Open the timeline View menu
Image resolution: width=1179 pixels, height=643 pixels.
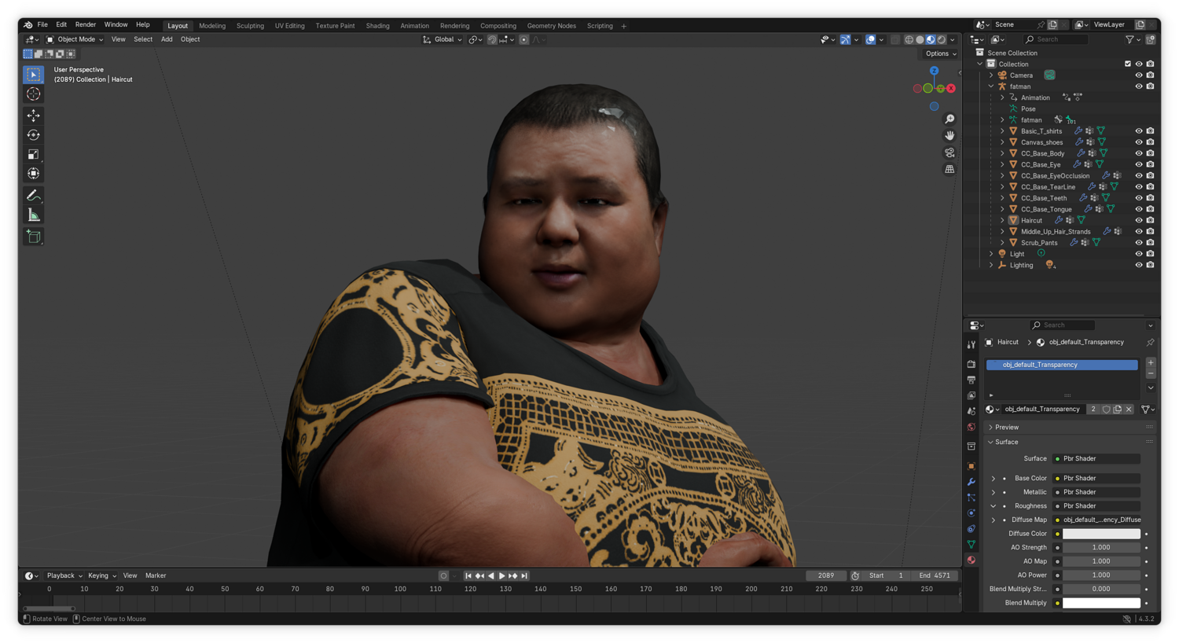click(130, 576)
